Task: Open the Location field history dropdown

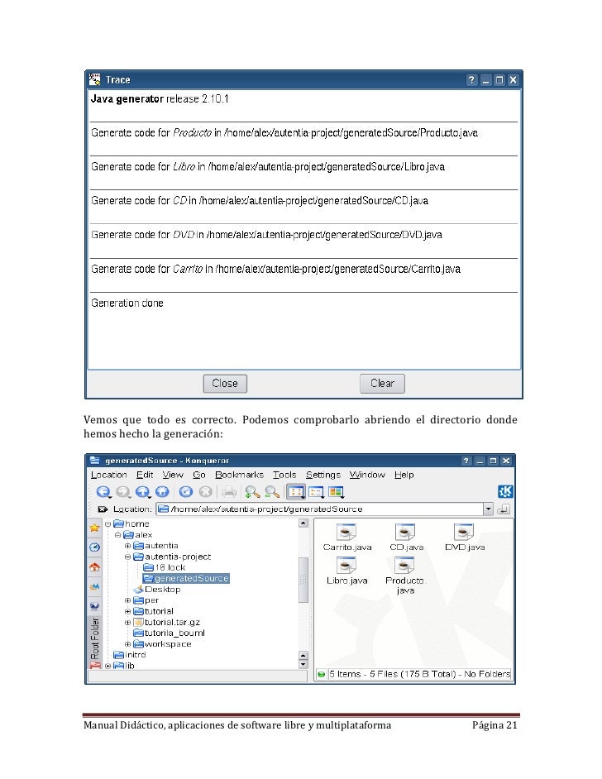Action: pyautogui.click(x=488, y=509)
